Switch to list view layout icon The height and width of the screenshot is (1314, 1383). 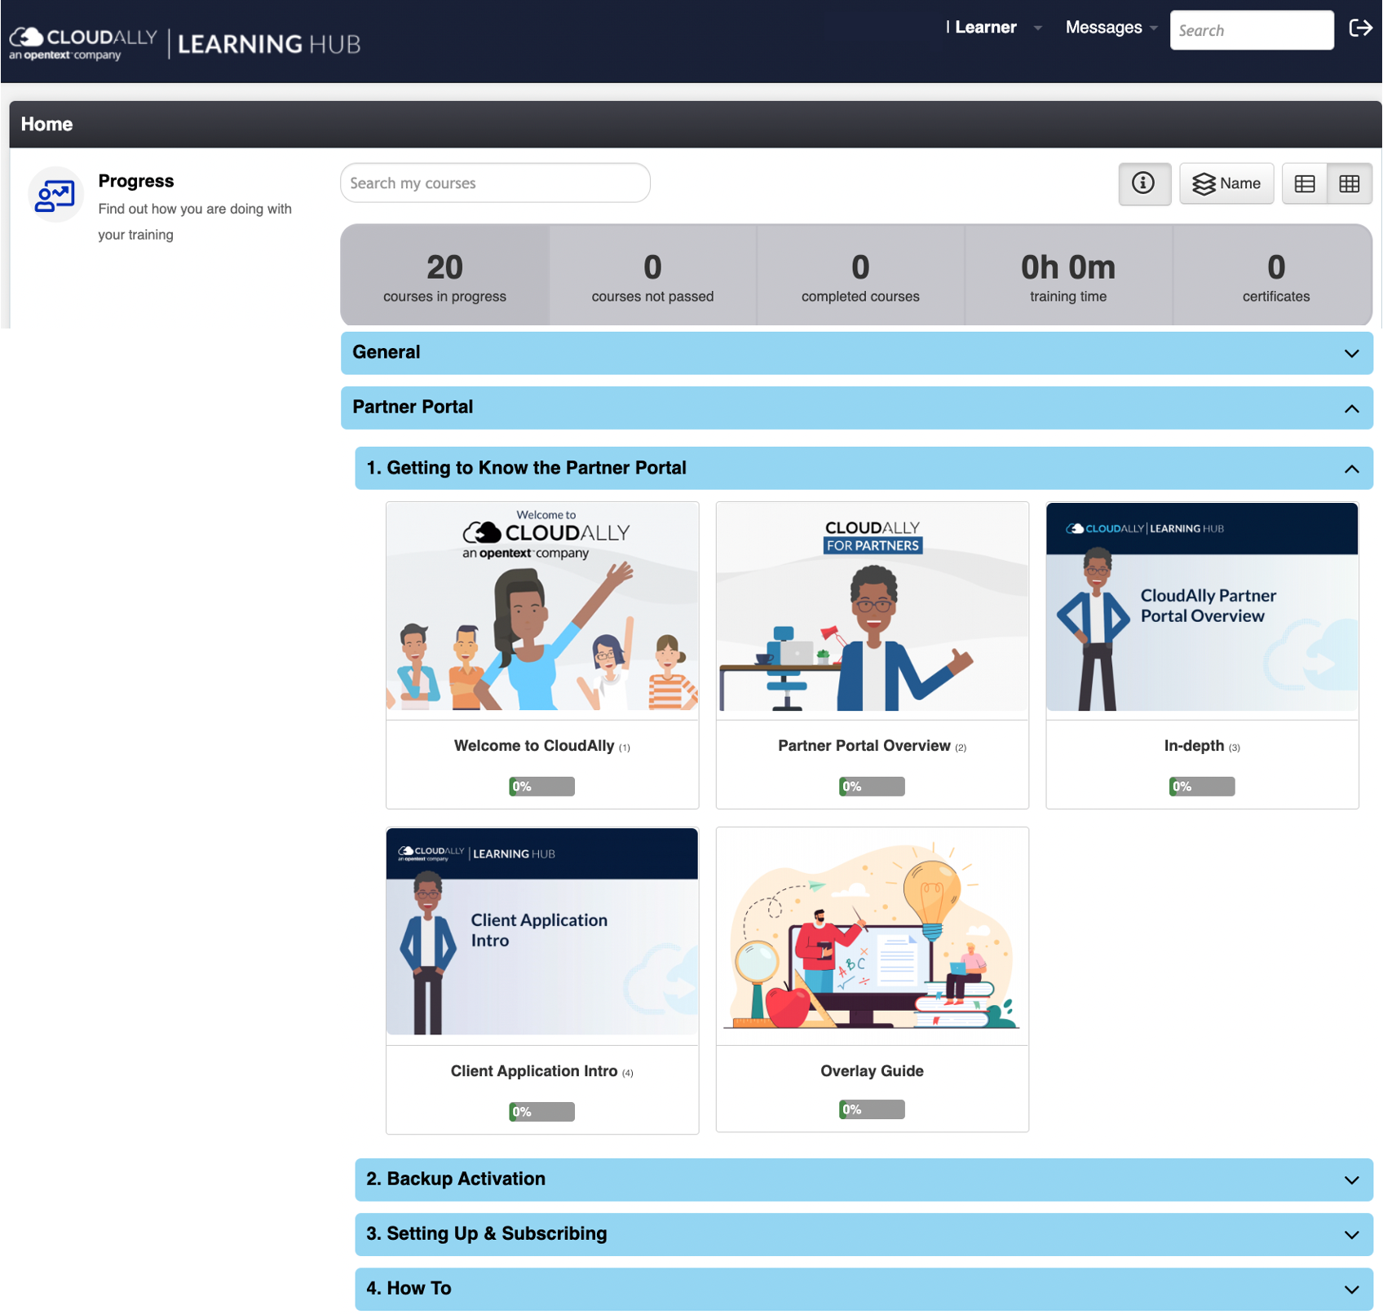point(1304,183)
